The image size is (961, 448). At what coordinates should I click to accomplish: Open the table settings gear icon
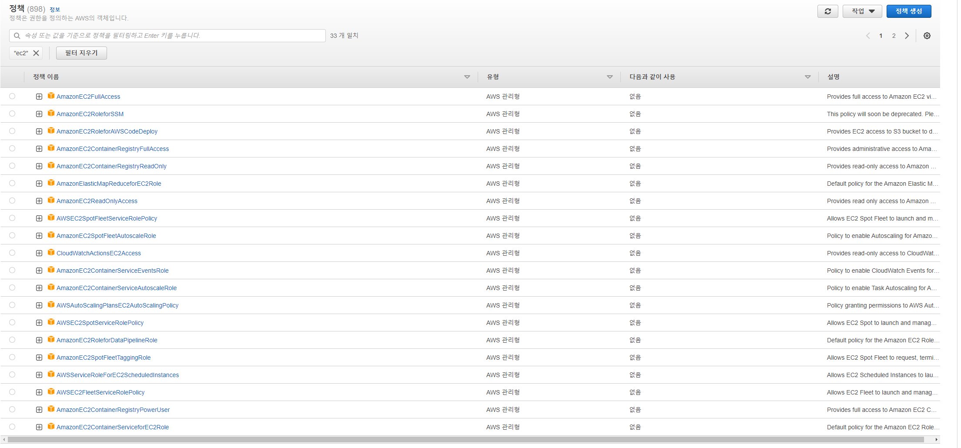[927, 36]
